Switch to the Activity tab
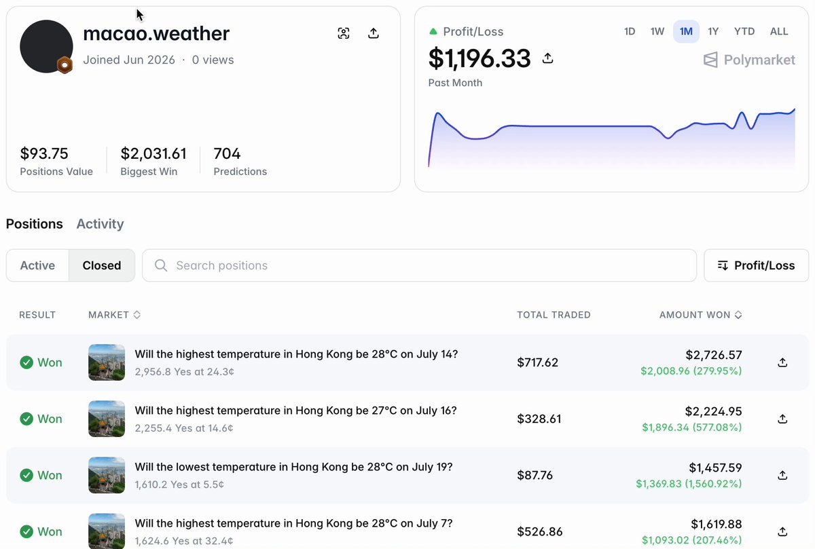The image size is (815, 549). [x=100, y=224]
